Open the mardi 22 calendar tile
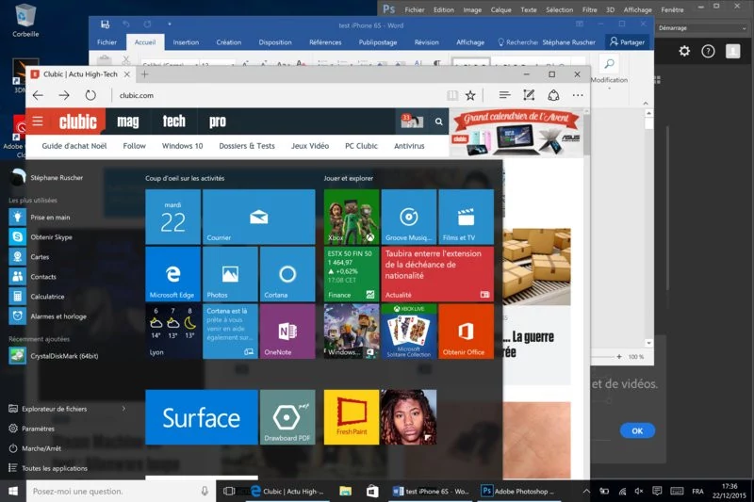This screenshot has height=502, width=754. coord(172,217)
